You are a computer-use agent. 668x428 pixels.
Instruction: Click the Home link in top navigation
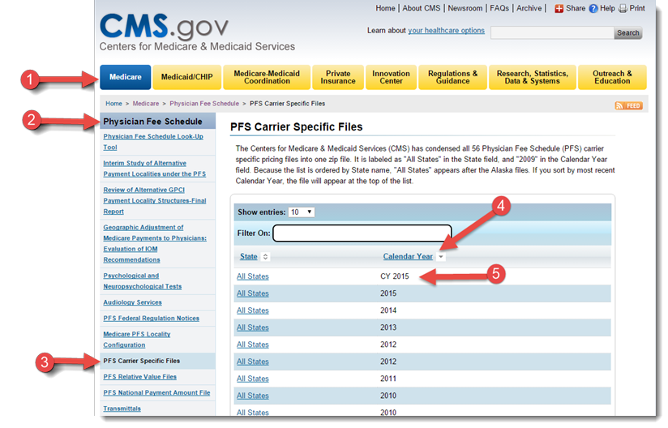385,8
